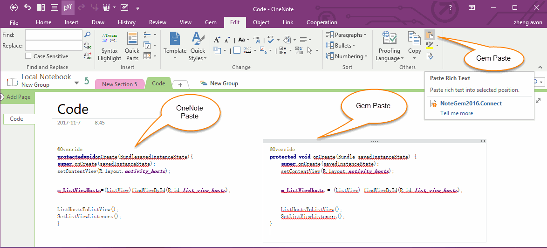
Task: Click the Find magnifier icon
Action: 88,34
